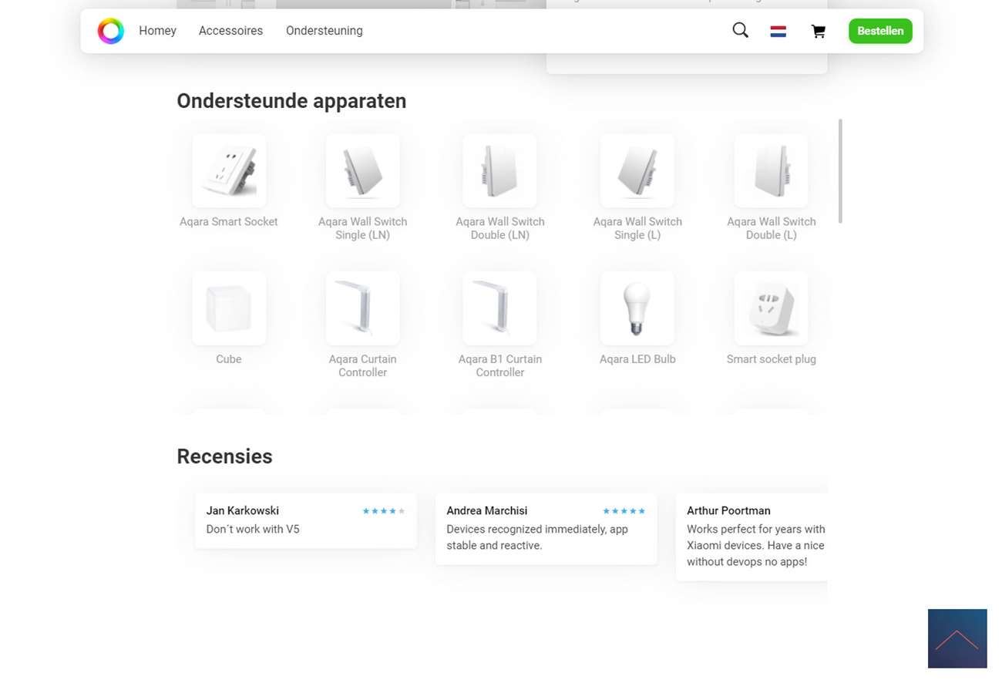This screenshot has width=1002, height=683.
Task: Click the Homey rainbow ring logo
Action: [110, 31]
